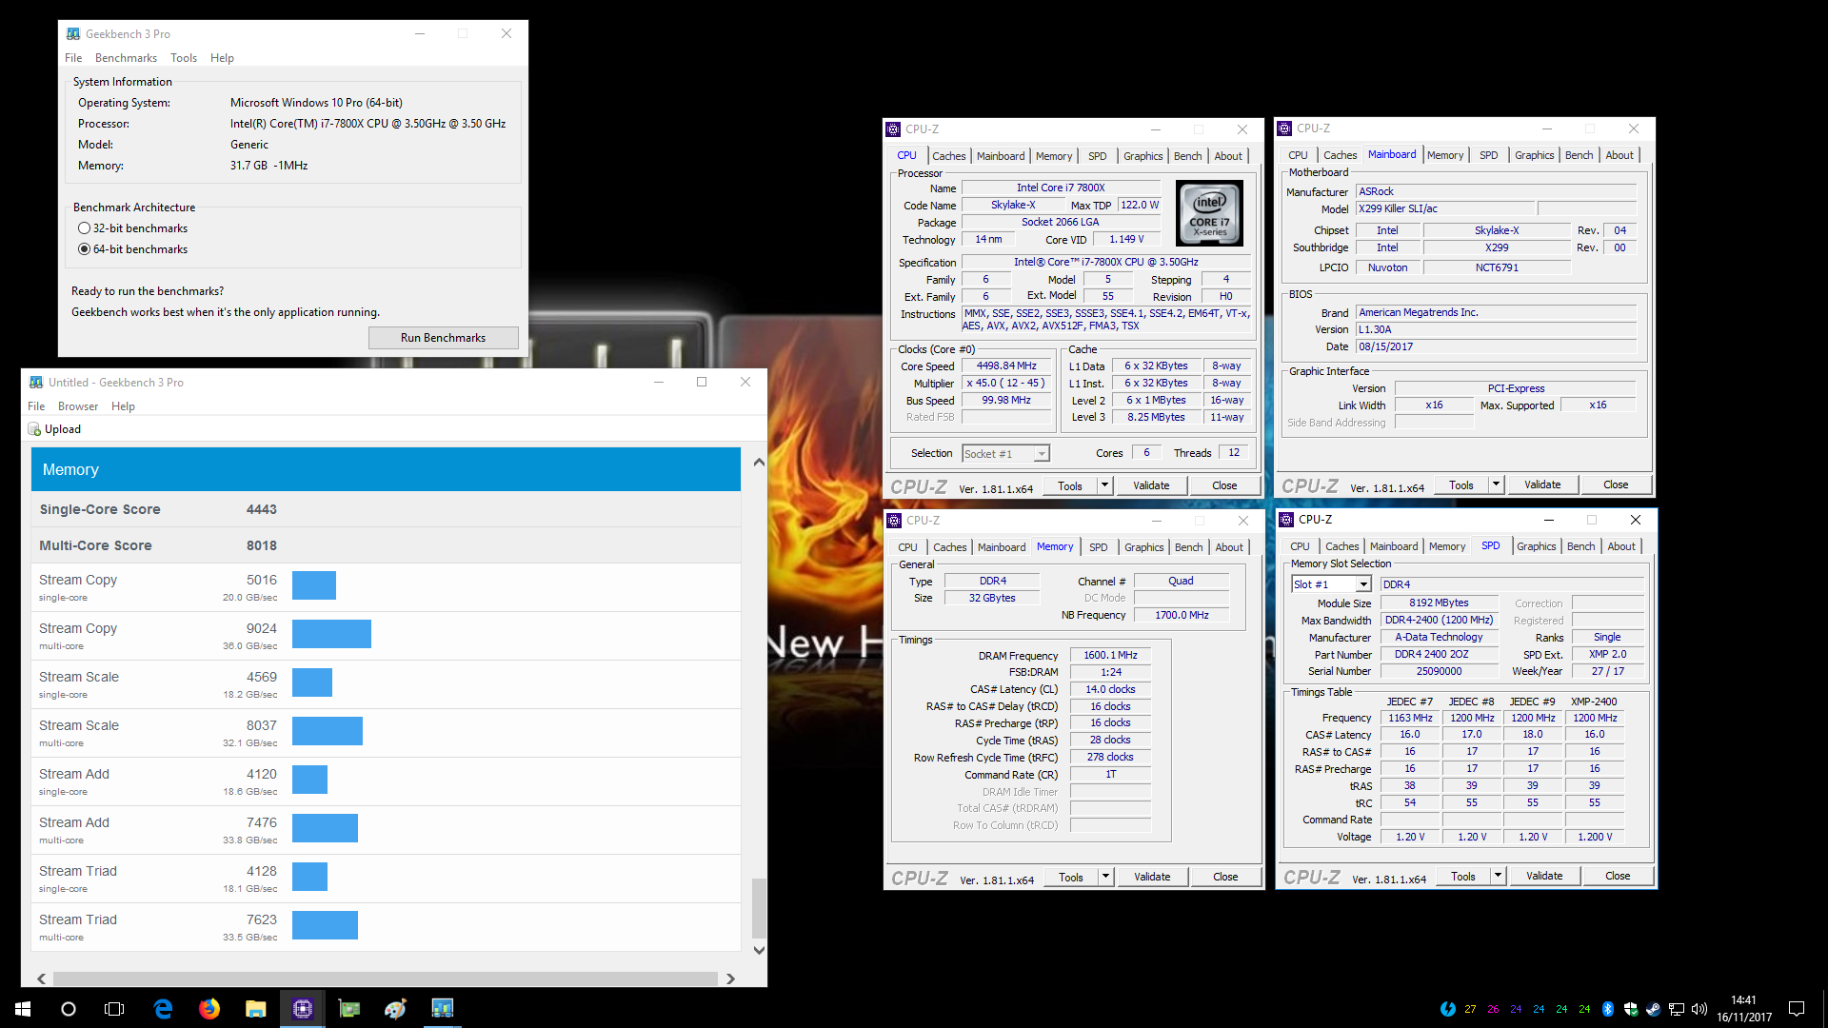1828x1028 pixels.
Task: Click the Multi-Core Score 8018 row
Action: [x=386, y=545]
